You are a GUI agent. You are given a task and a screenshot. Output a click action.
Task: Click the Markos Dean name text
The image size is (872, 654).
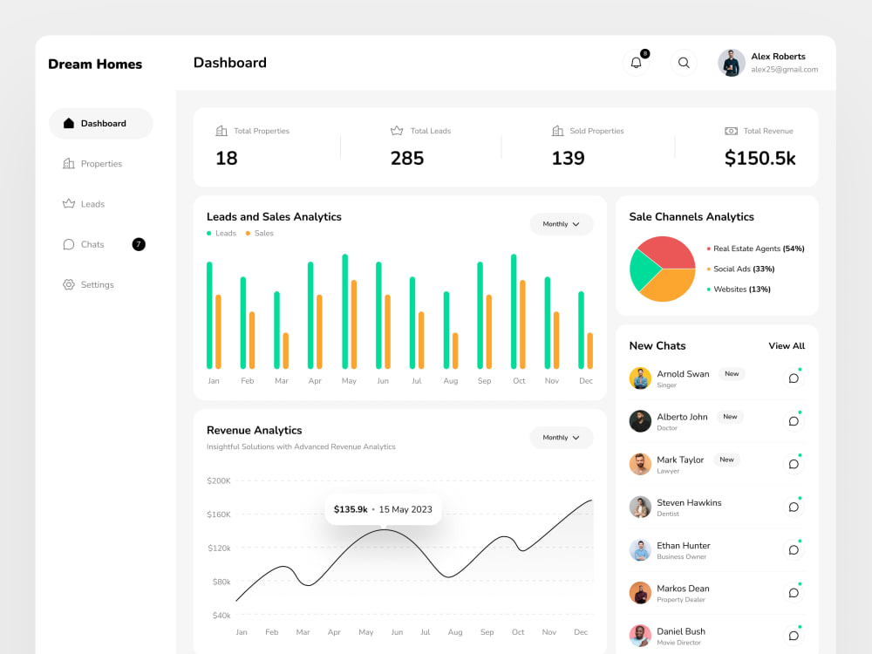point(683,589)
